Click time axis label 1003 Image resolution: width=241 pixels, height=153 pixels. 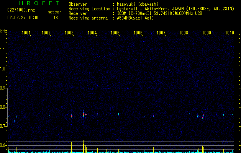click(69, 33)
